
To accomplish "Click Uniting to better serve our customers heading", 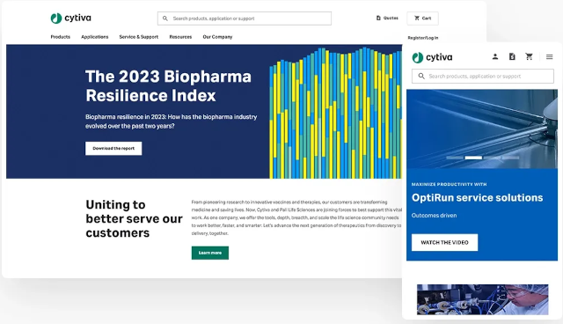I will [134, 218].
